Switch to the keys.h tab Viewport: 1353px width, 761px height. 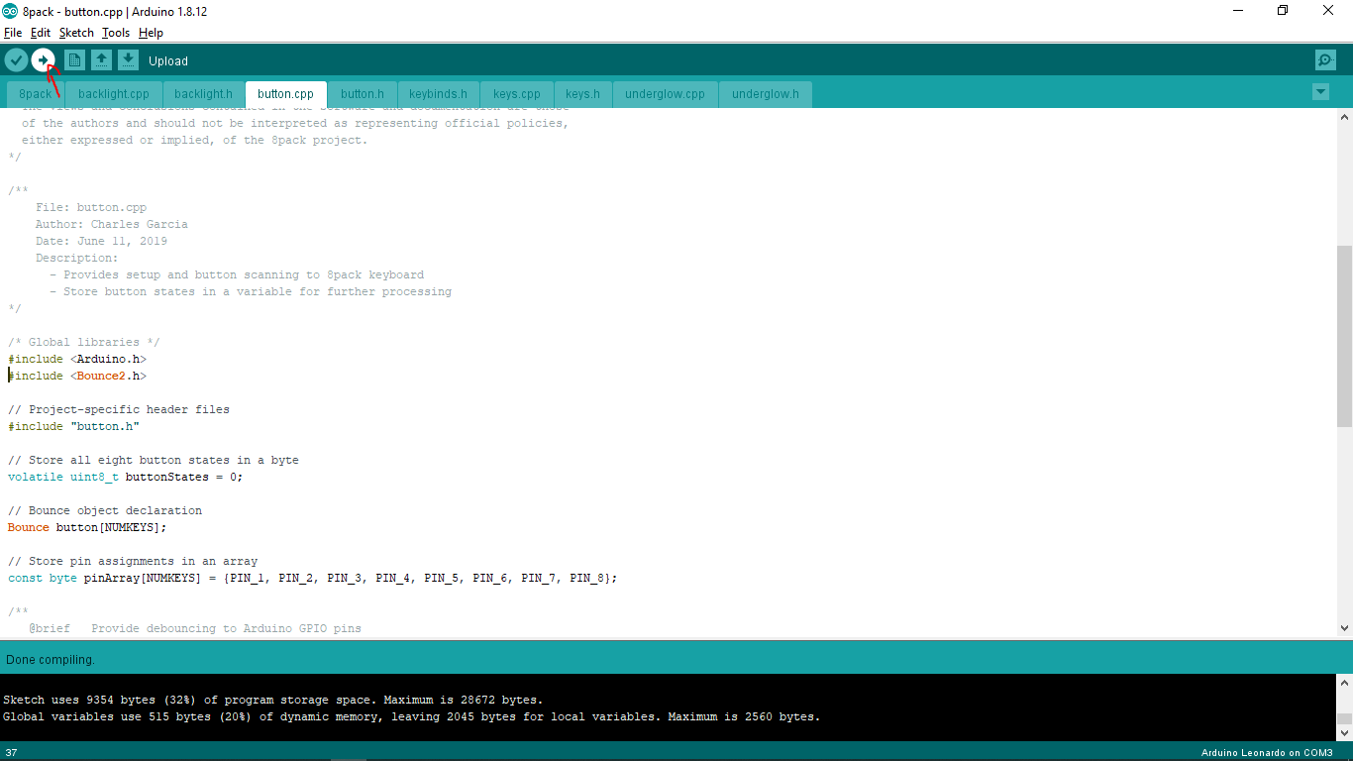click(x=582, y=94)
